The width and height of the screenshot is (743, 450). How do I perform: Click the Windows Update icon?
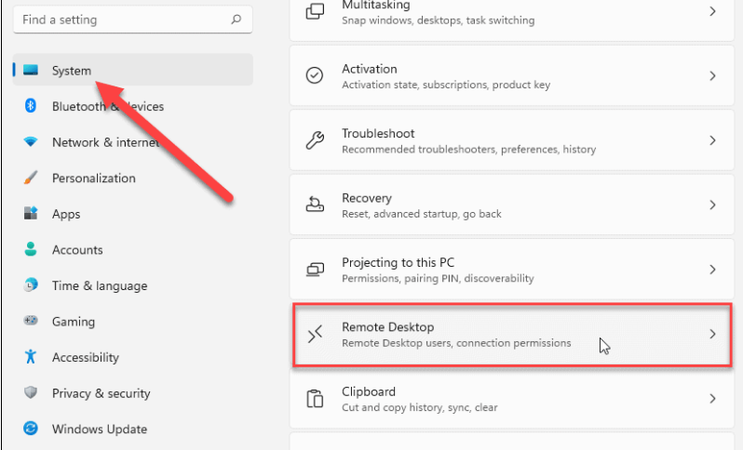tap(31, 429)
